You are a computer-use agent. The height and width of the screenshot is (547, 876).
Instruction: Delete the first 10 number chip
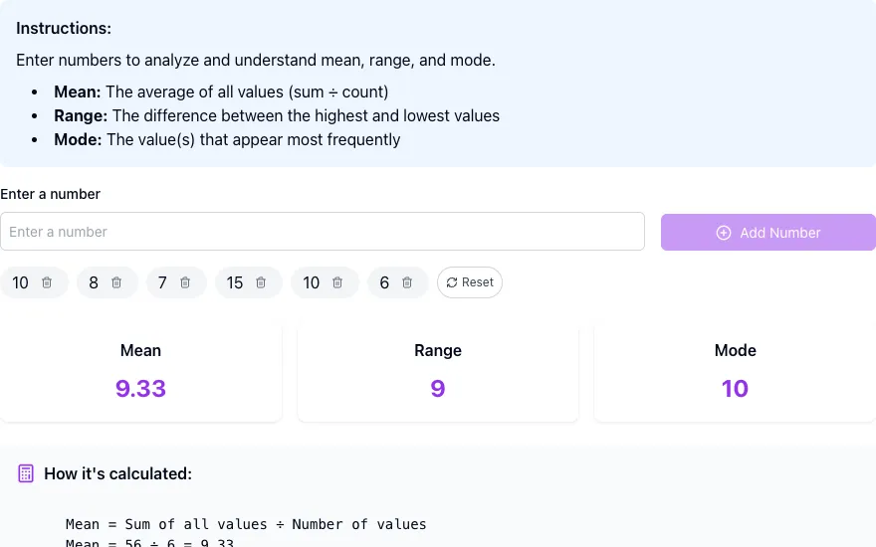[47, 283]
